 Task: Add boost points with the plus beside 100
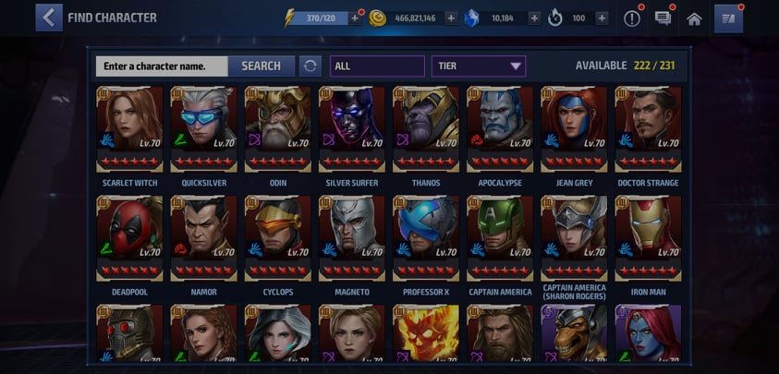(x=602, y=18)
